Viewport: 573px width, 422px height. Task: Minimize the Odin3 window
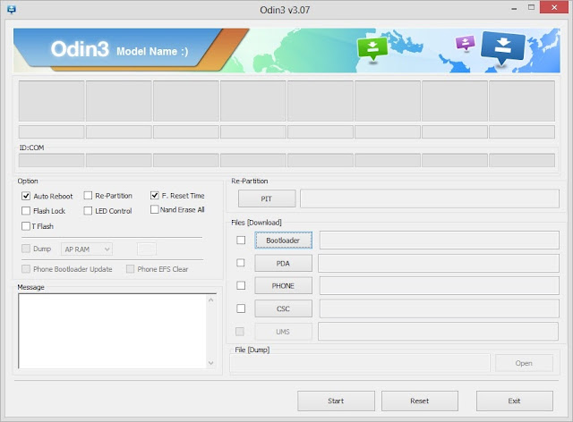pyautogui.click(x=514, y=8)
